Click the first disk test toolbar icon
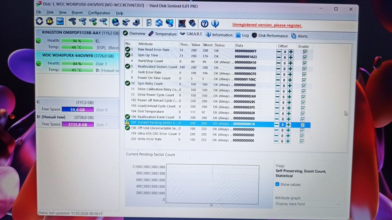The image size is (392, 220). click(x=73, y=22)
